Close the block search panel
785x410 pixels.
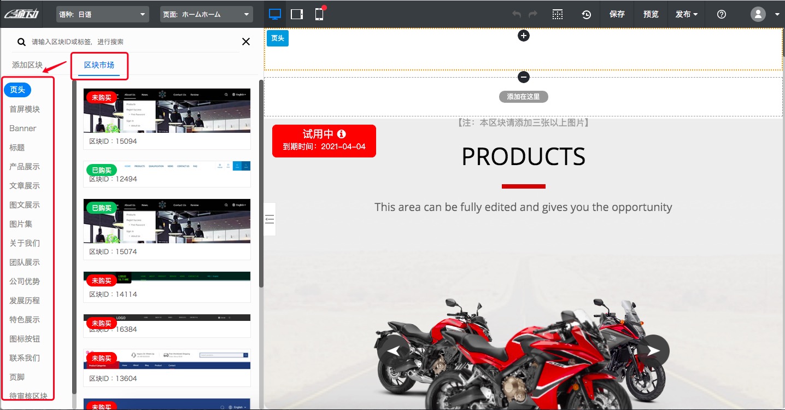pos(246,42)
